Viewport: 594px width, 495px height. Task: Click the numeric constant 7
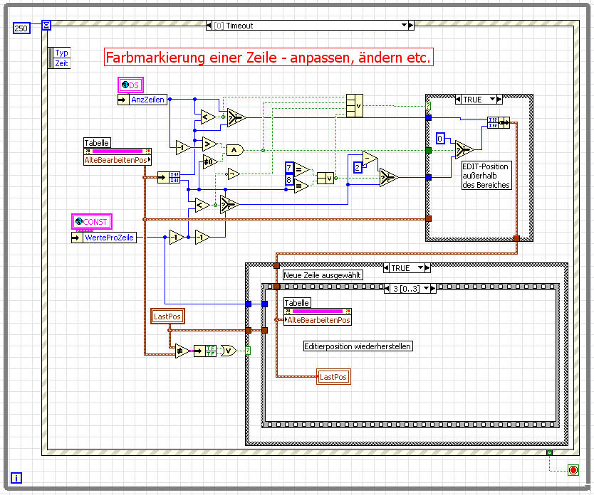289,168
